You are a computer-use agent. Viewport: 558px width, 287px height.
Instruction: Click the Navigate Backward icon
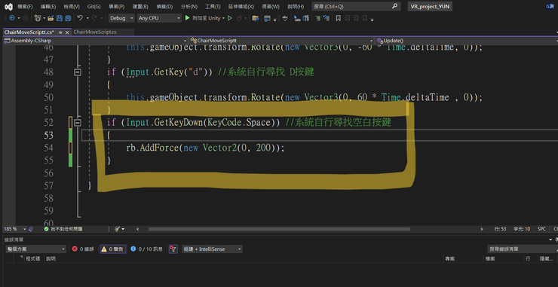(12, 18)
